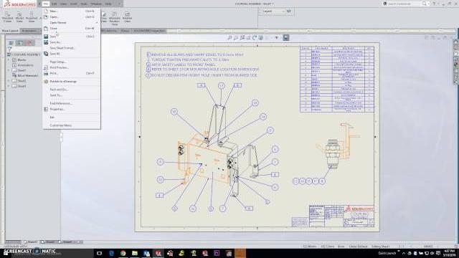Viewport: 459px width, 258px height.
Task: Choose Find References
Action: tap(60, 103)
